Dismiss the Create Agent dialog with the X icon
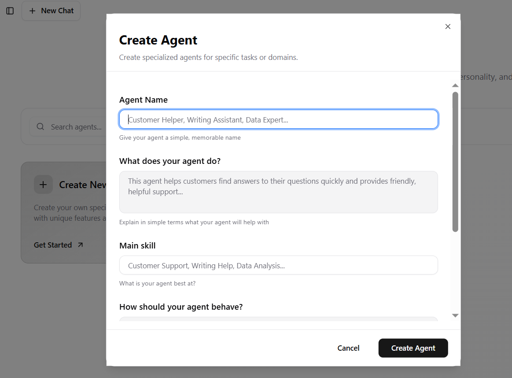The image size is (512, 378). point(448,26)
